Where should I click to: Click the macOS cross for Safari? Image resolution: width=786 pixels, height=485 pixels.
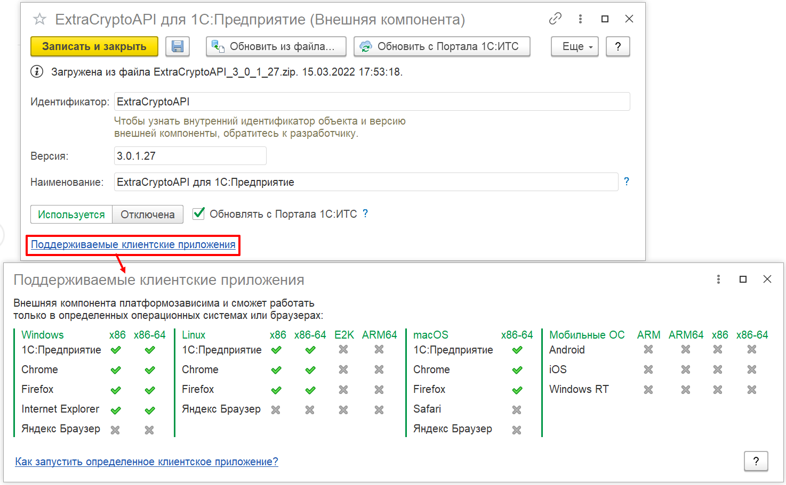coord(517,409)
